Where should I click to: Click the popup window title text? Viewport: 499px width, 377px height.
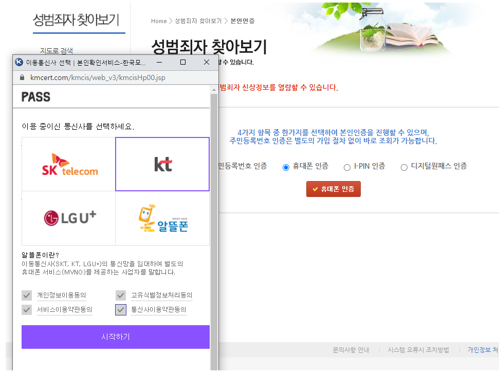click(86, 63)
